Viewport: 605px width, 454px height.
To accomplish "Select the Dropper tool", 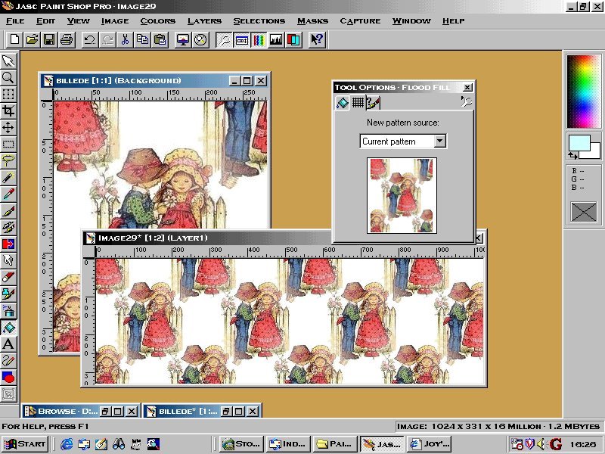I will click(x=8, y=194).
